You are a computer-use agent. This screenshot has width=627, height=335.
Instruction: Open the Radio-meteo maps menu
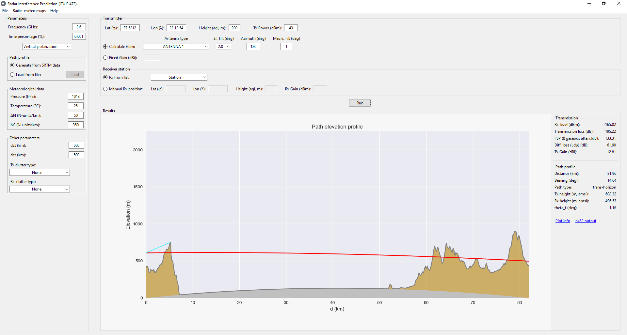point(29,11)
